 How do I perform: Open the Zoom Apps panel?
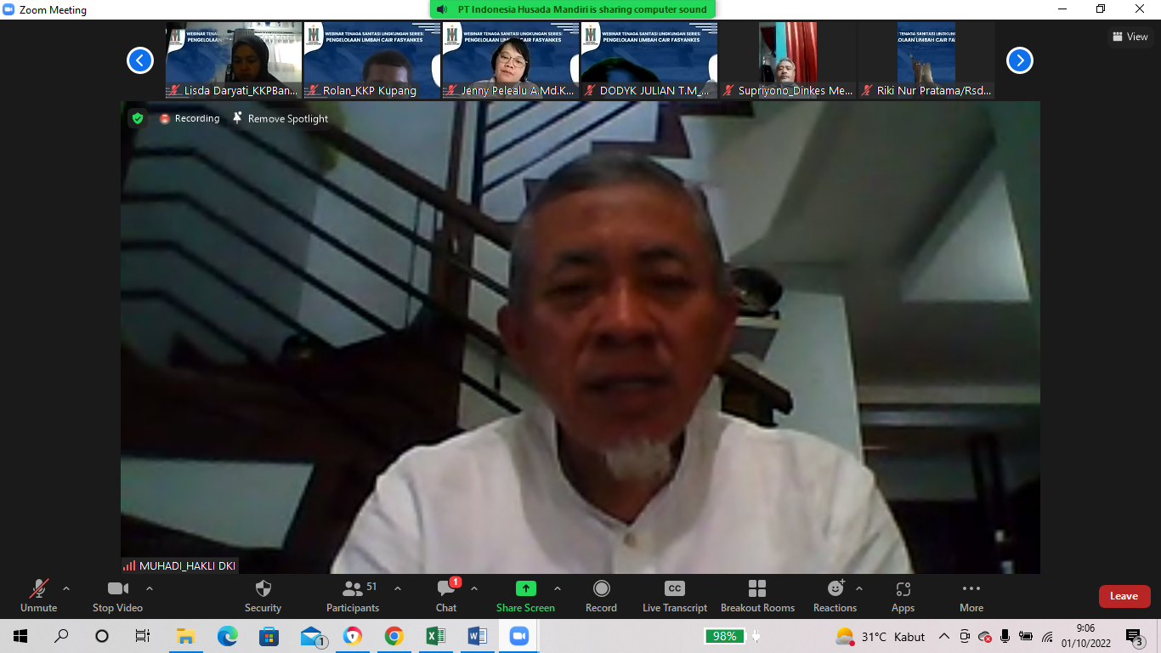903,596
